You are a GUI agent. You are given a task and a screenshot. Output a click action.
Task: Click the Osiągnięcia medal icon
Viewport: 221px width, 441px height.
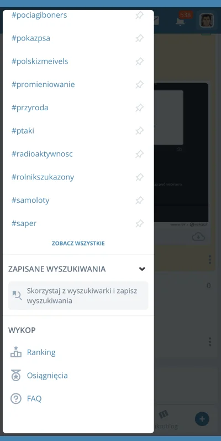[16, 376]
